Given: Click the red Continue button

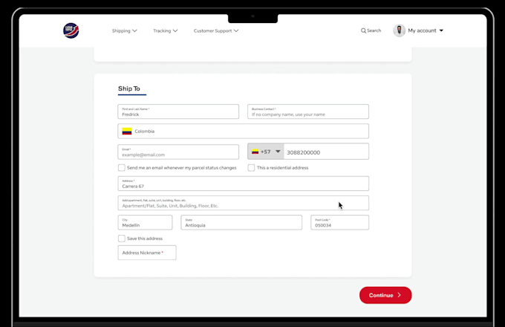Looking at the screenshot, I should click(385, 295).
